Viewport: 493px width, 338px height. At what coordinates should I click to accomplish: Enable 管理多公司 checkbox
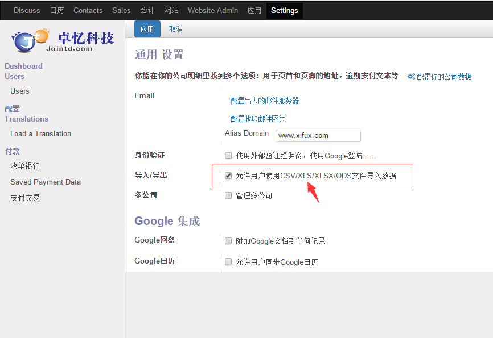click(x=228, y=195)
